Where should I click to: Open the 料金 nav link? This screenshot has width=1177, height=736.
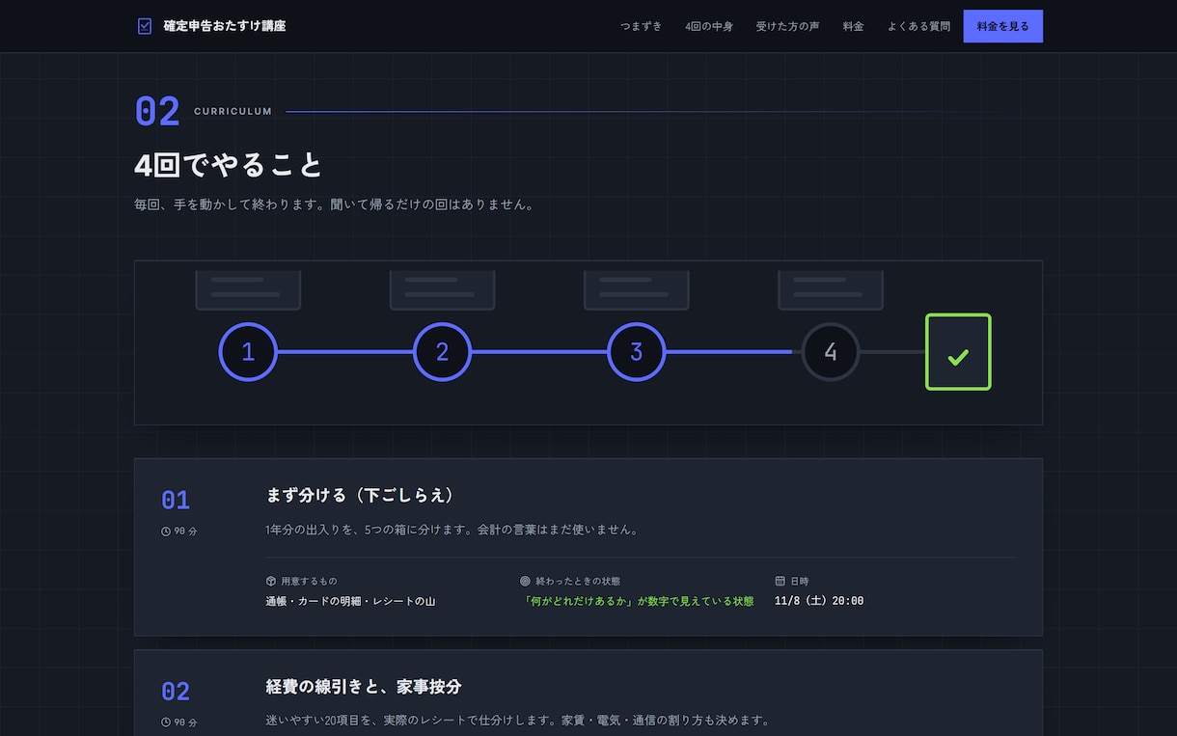tap(853, 26)
